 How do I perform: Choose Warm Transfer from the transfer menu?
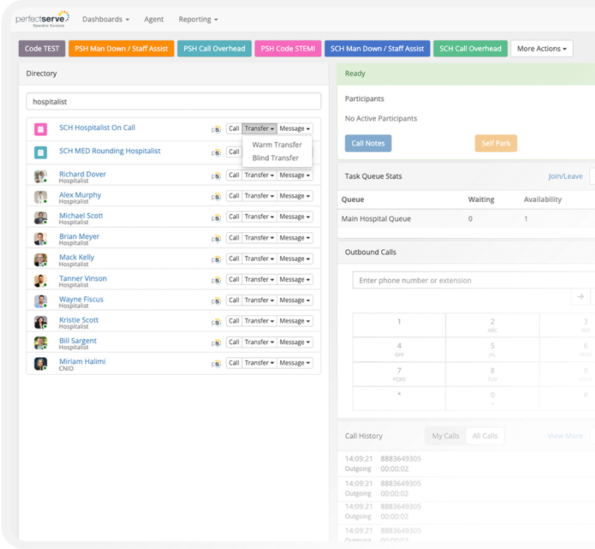[277, 145]
